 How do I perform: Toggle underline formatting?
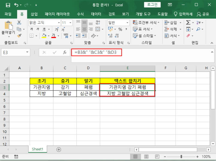click(44, 29)
